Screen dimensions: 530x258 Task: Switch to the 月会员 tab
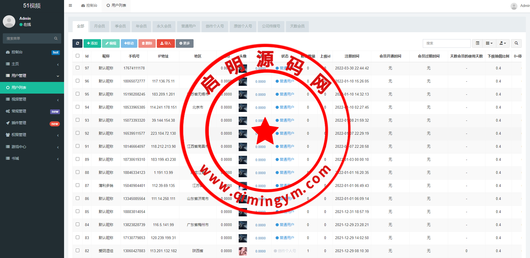coord(99,26)
